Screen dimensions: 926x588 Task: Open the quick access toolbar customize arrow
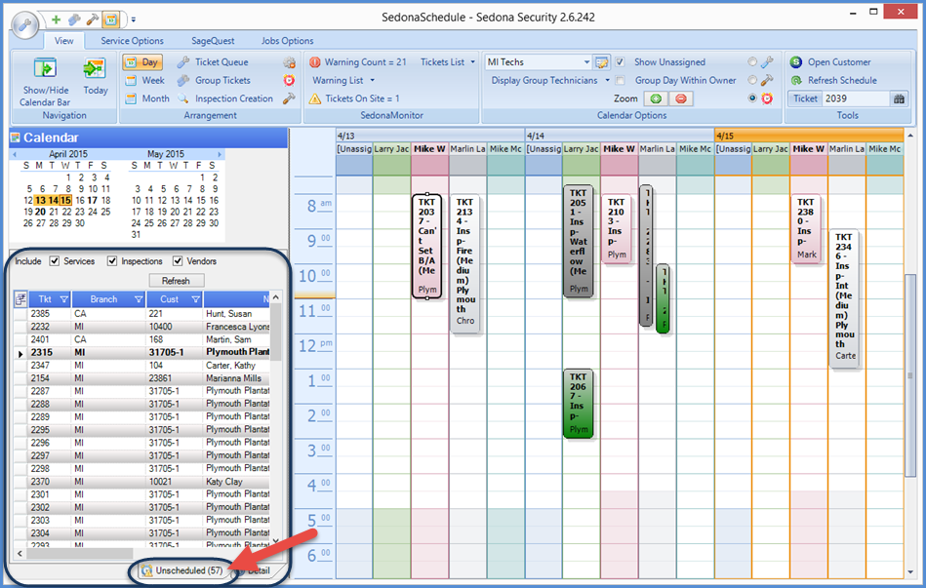click(x=134, y=20)
